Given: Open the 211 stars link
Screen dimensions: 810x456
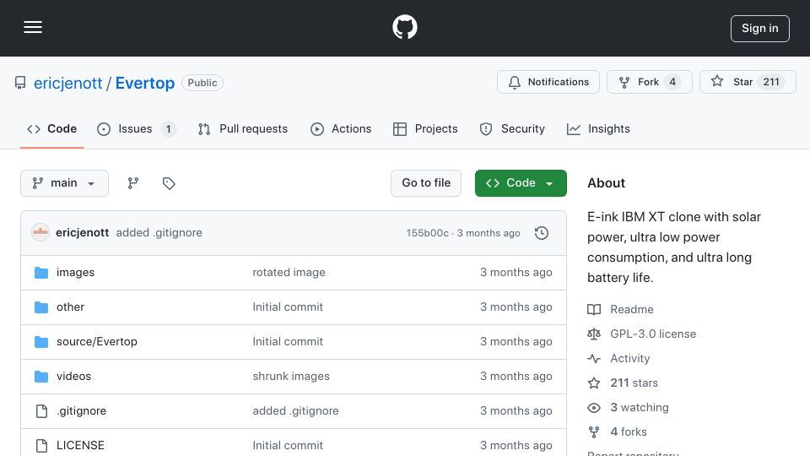Looking at the screenshot, I should click(x=634, y=383).
